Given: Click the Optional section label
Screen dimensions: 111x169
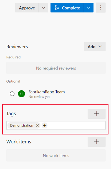Looking at the screenshot, I should 13,81.
